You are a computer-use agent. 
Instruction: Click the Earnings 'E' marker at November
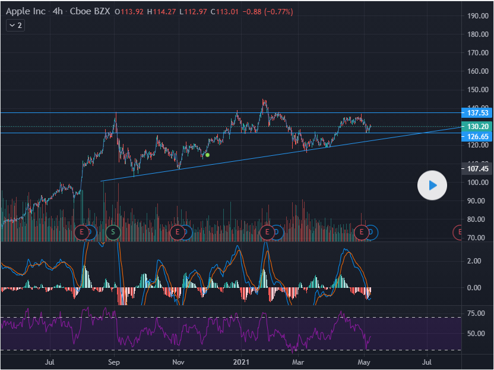[177, 231]
